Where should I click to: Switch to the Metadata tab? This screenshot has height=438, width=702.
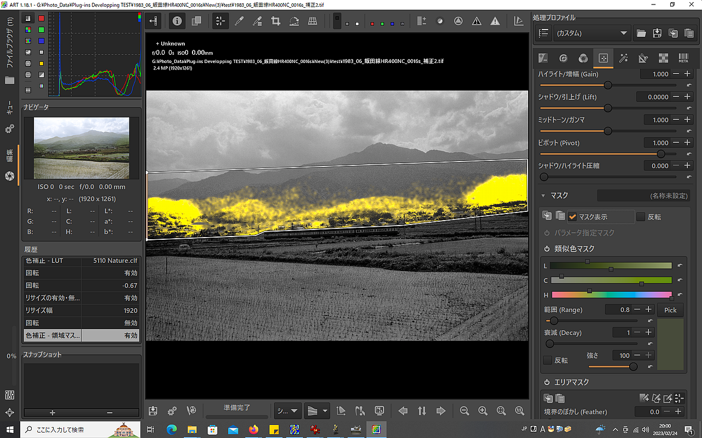tap(683, 57)
